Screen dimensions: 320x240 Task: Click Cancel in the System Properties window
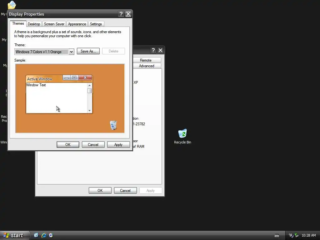coord(125,191)
